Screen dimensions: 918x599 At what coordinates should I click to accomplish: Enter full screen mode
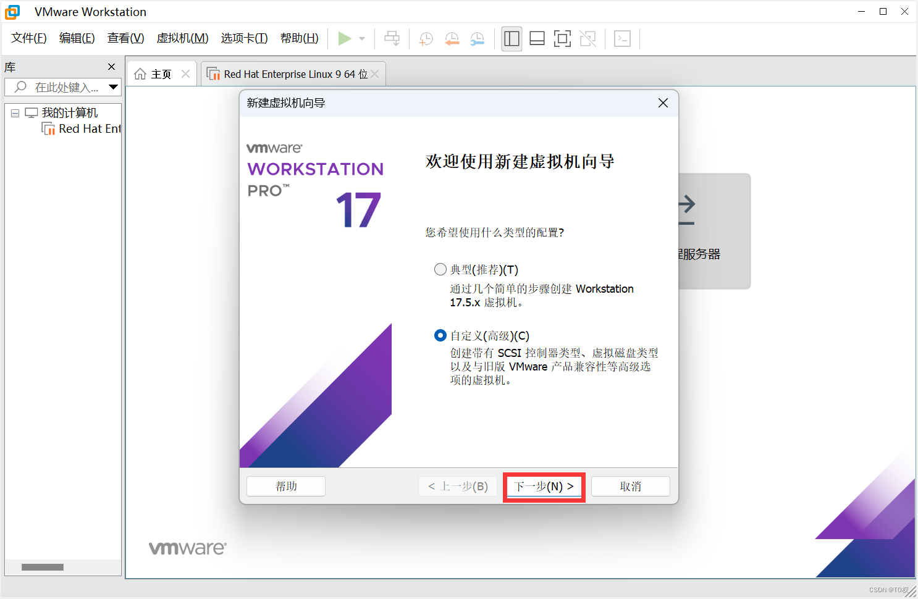coord(562,38)
